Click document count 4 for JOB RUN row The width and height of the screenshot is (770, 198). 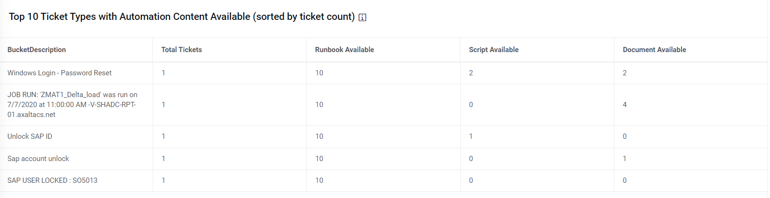(x=625, y=105)
